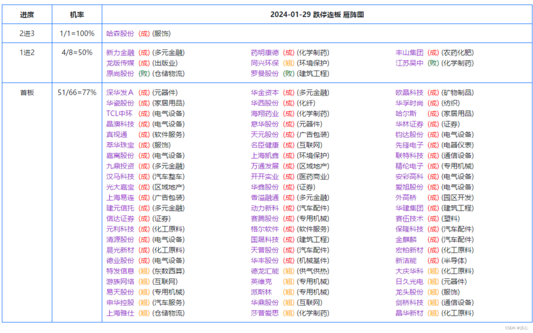Screen dimensions: 533x333
Task: Select the 日久光电 stock link
Action: [409, 282]
